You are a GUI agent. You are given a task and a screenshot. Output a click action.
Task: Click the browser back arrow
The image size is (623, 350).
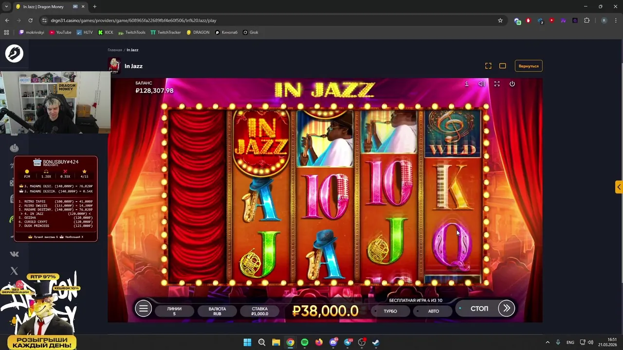7,20
